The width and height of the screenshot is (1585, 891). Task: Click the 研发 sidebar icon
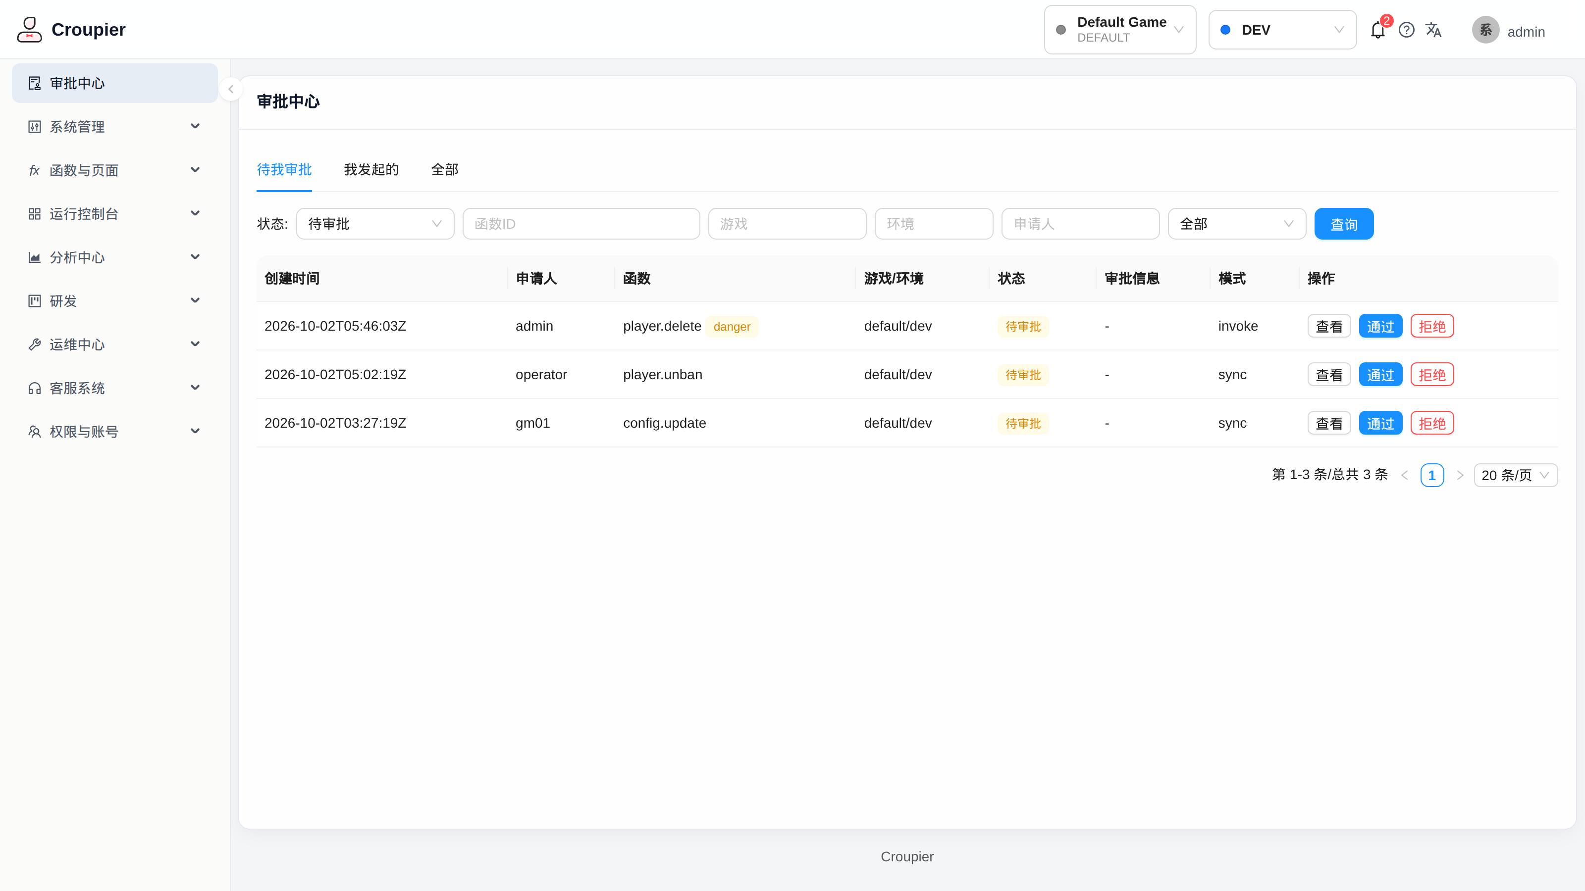pyautogui.click(x=35, y=301)
